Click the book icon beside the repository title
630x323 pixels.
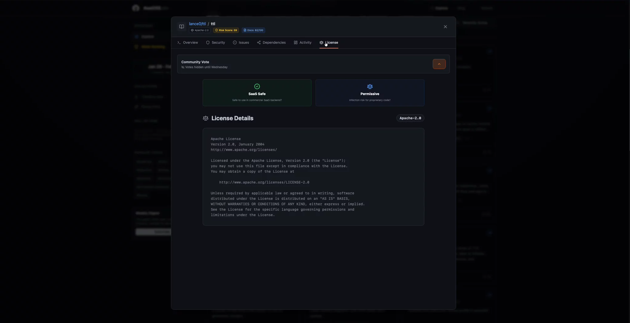[181, 26]
